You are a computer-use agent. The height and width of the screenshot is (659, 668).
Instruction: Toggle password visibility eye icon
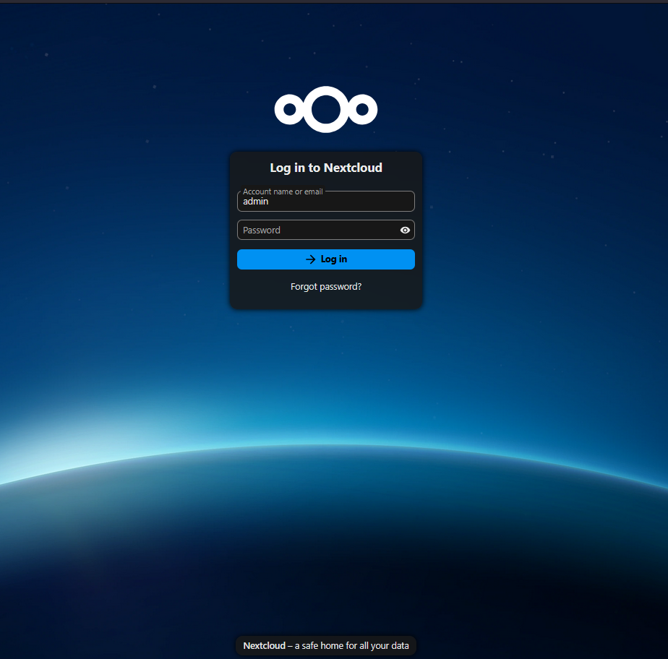405,231
